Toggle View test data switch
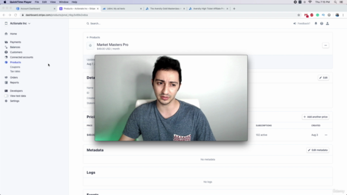This screenshot has height=195, width=347. click(6, 96)
